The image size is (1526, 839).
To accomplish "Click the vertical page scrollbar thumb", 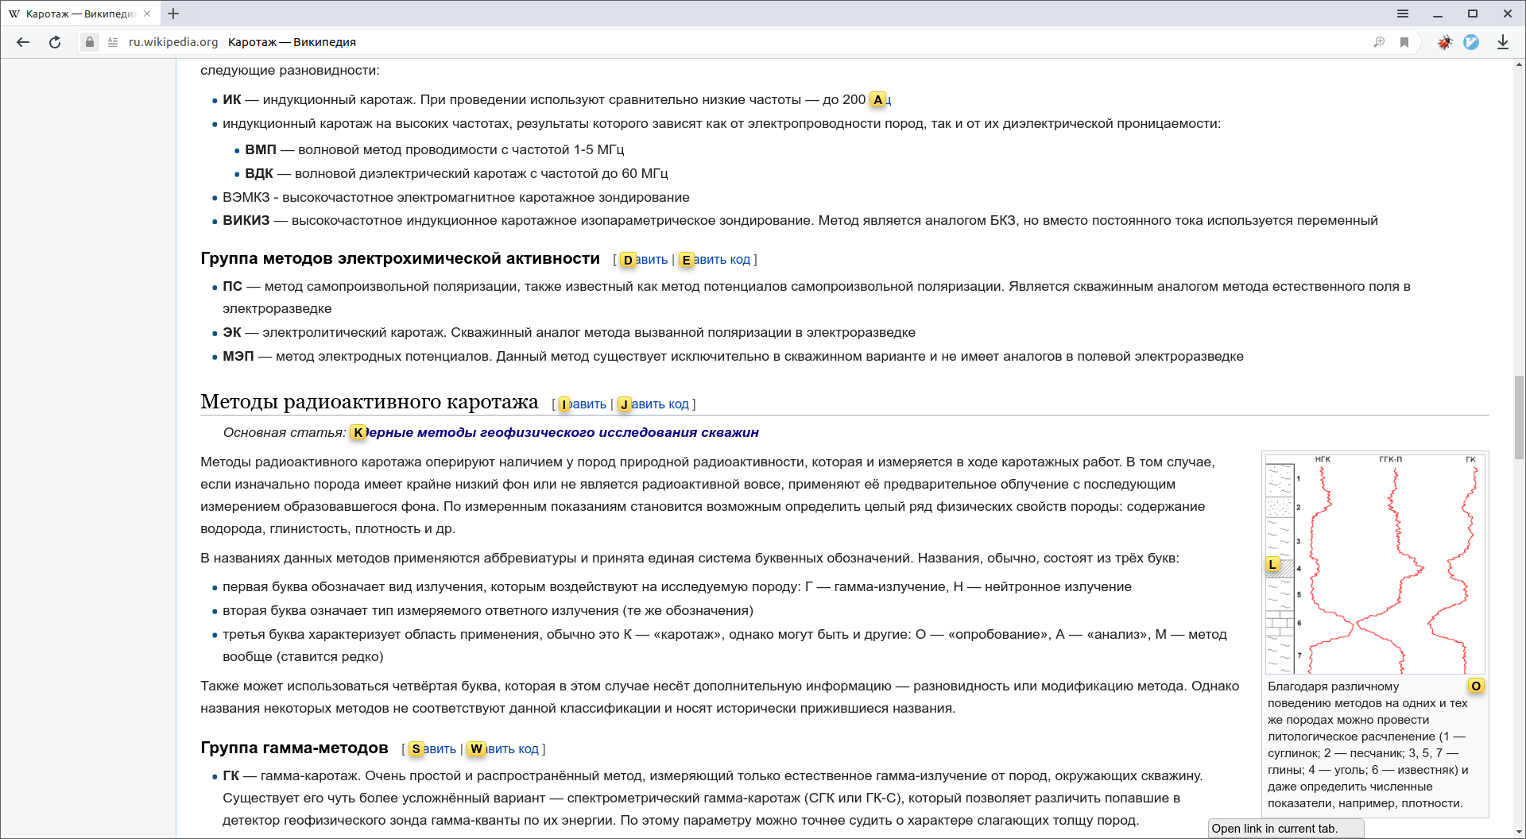I will [1519, 417].
